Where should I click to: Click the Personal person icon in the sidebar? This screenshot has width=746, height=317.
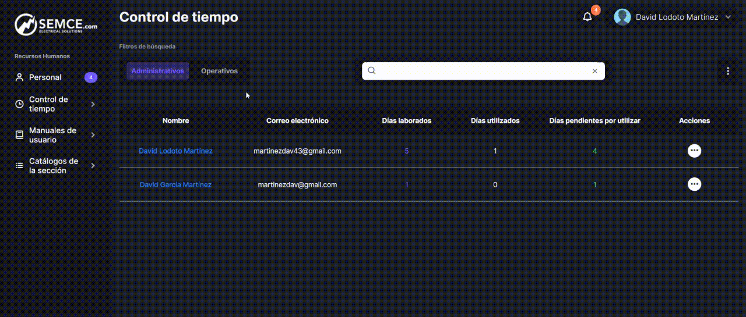19,77
